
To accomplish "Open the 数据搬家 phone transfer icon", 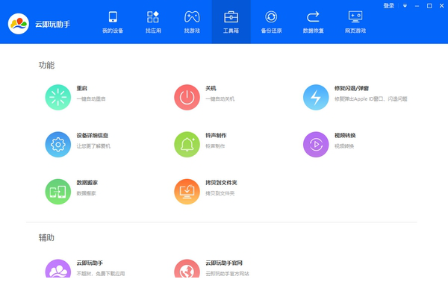I will click(x=58, y=192).
